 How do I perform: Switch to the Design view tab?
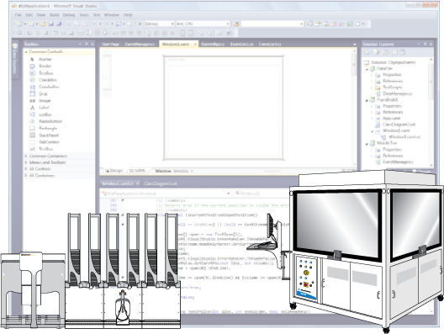coord(114,171)
